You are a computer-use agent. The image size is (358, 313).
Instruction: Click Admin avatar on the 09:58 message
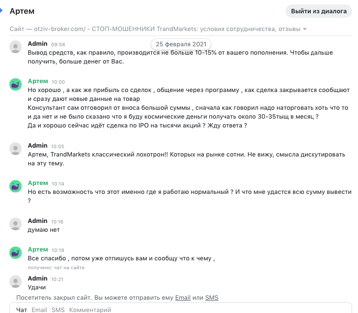[x=16, y=47]
